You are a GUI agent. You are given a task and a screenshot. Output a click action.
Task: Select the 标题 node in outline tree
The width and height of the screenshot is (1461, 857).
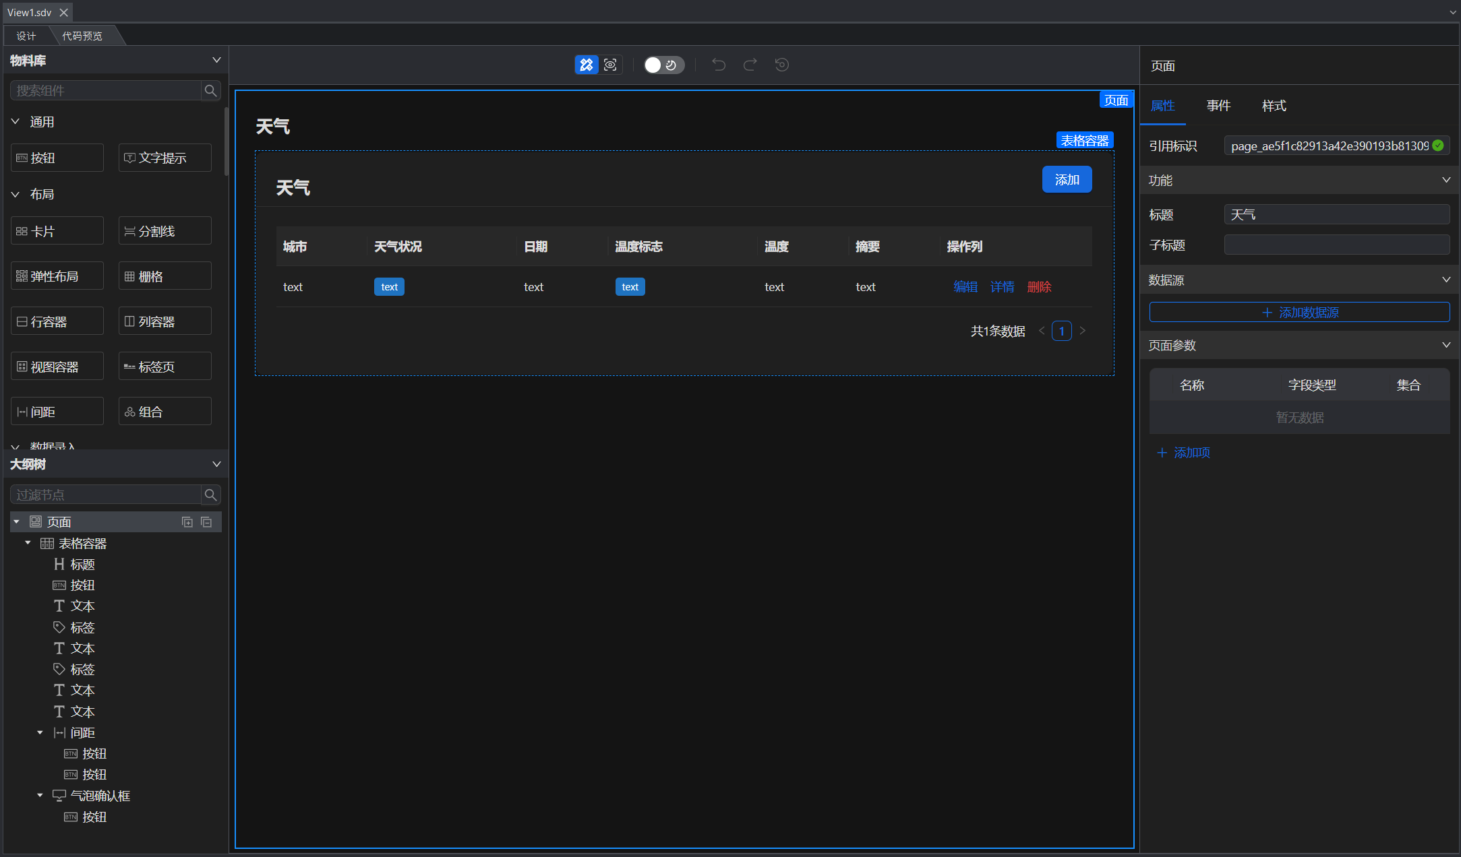82,564
